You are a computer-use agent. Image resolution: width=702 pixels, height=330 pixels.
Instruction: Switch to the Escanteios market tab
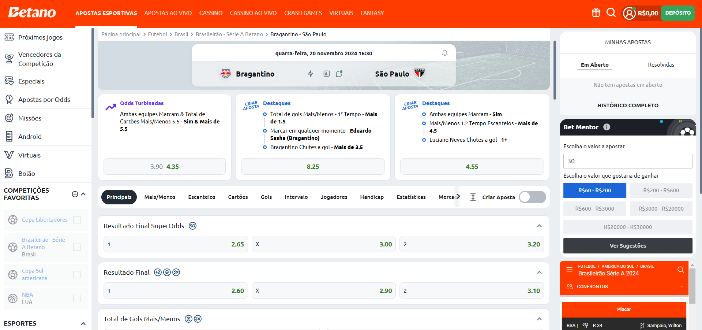[x=202, y=197]
